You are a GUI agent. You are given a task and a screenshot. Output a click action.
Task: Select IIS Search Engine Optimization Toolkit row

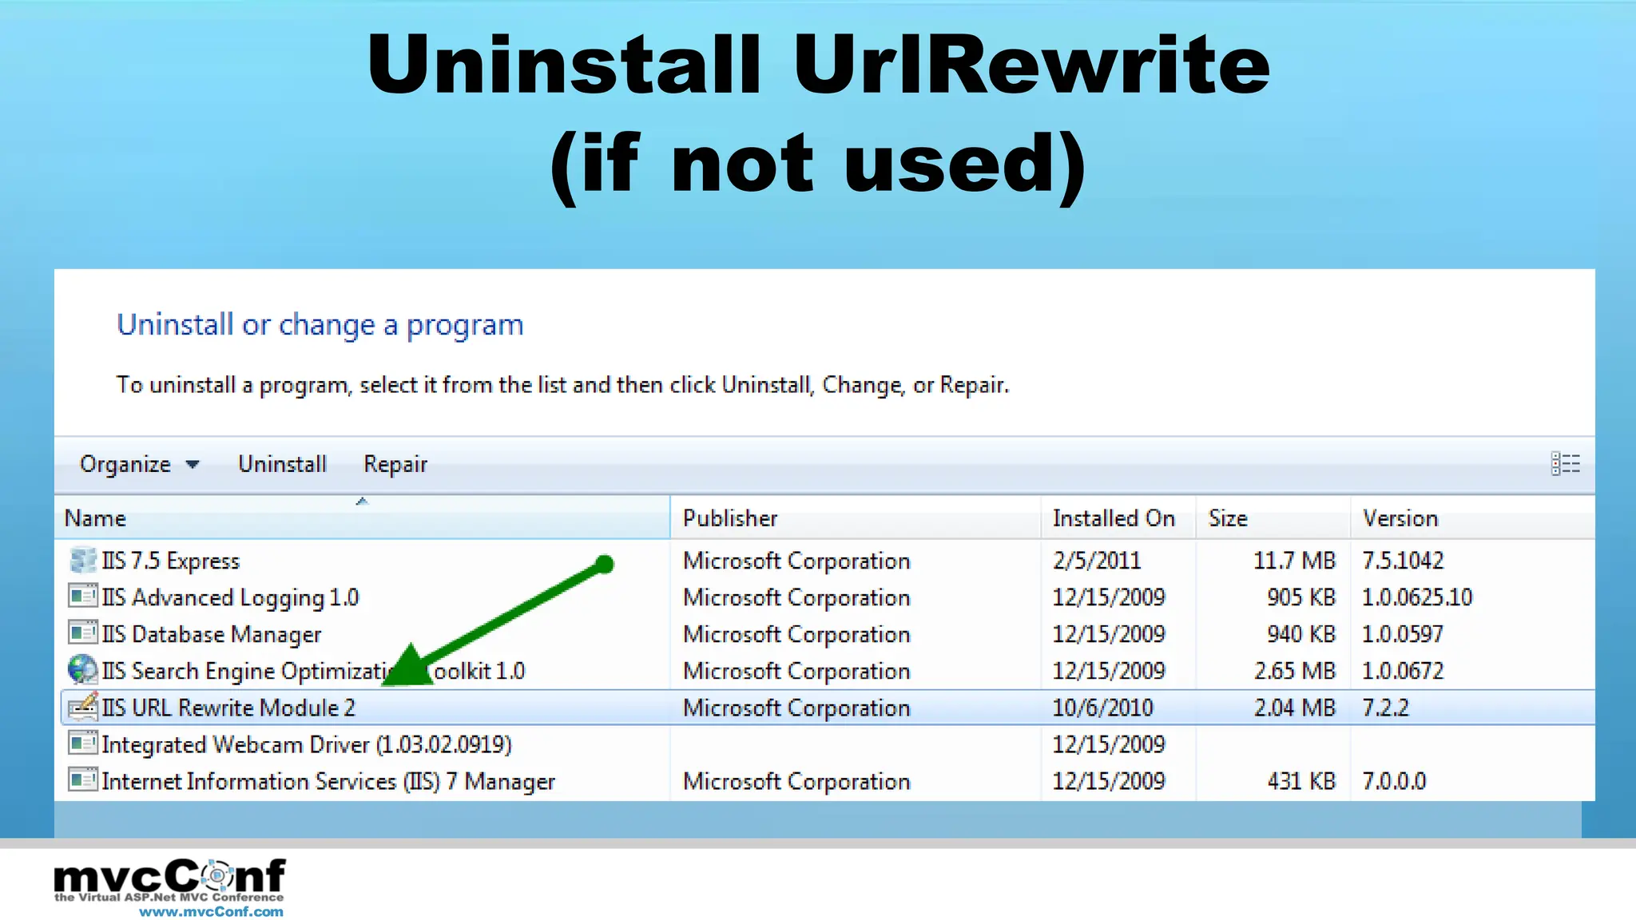point(828,671)
